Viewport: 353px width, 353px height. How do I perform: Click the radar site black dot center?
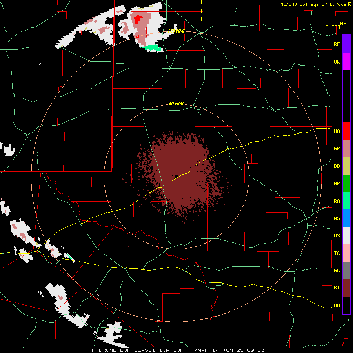[176, 176]
